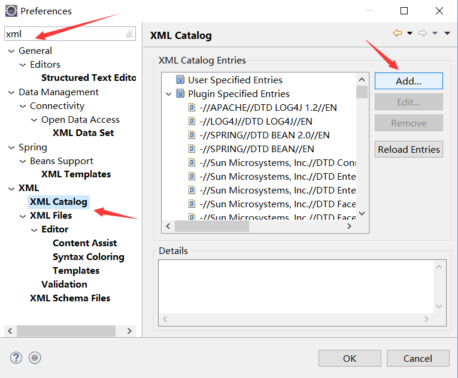
Task: Click the help question mark icon
Action: point(16,358)
